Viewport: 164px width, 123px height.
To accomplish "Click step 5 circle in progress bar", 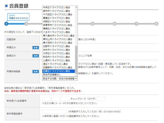I will (92, 24).
